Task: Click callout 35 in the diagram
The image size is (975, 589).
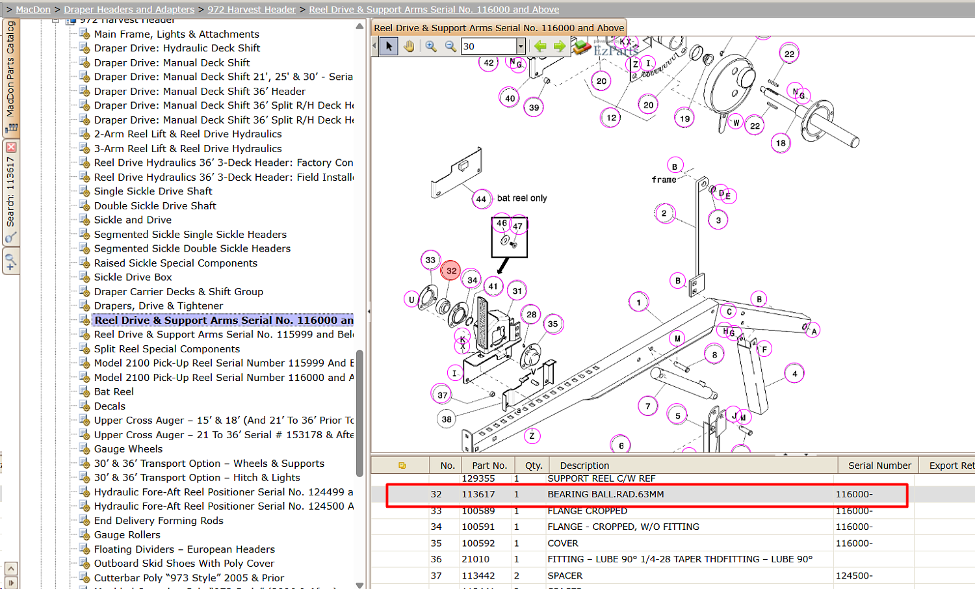Action: coord(552,324)
